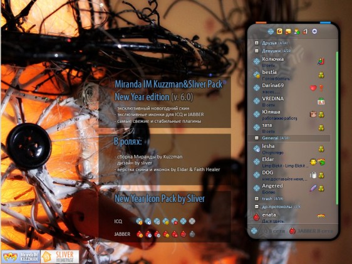Image resolution: width=352 pixels, height=264 pixels.
Task: Collapse the Девушки group
Action: [x=256, y=51]
